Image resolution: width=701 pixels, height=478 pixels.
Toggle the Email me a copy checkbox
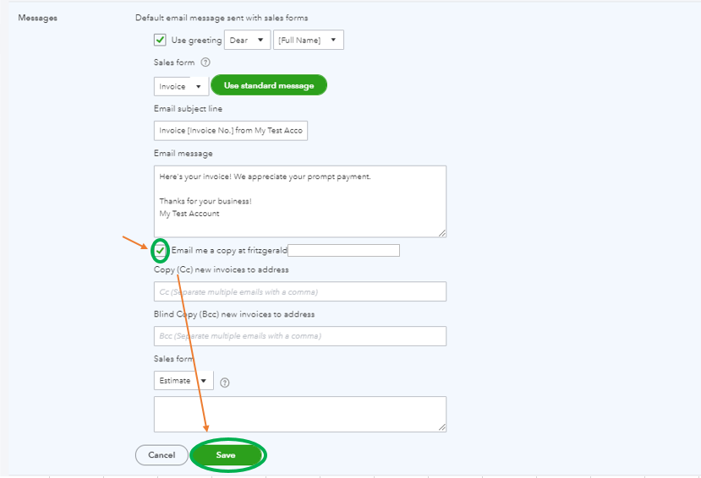tap(160, 250)
